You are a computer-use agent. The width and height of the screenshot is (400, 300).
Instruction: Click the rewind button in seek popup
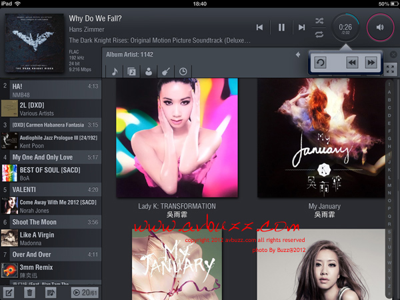(351, 63)
